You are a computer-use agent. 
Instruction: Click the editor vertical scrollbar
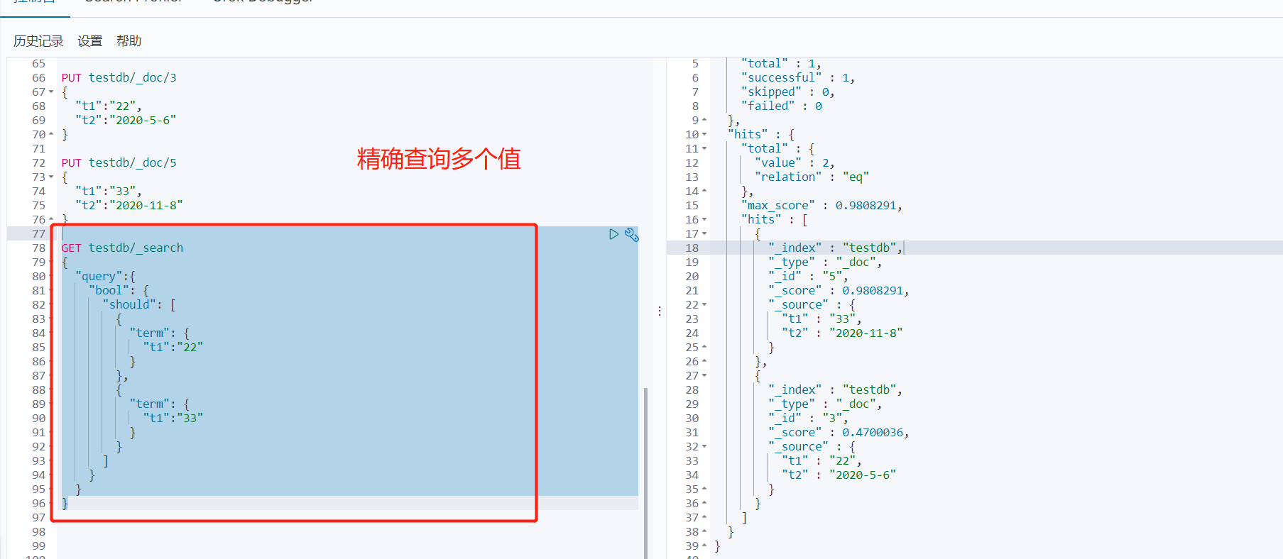coord(645,473)
